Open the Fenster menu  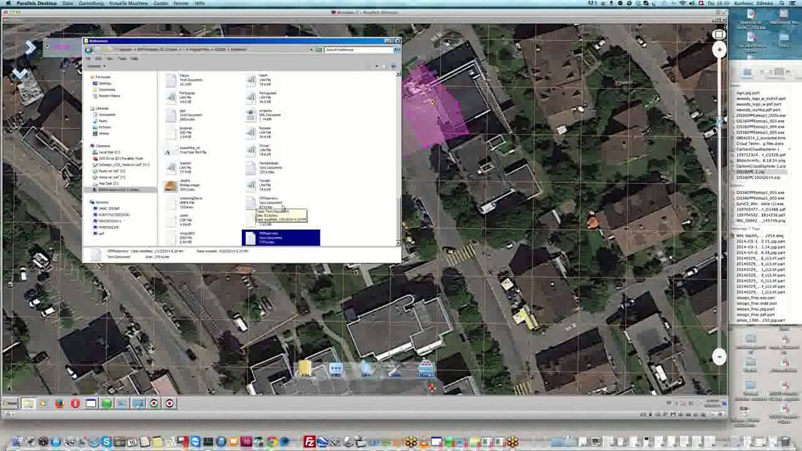point(181,3)
